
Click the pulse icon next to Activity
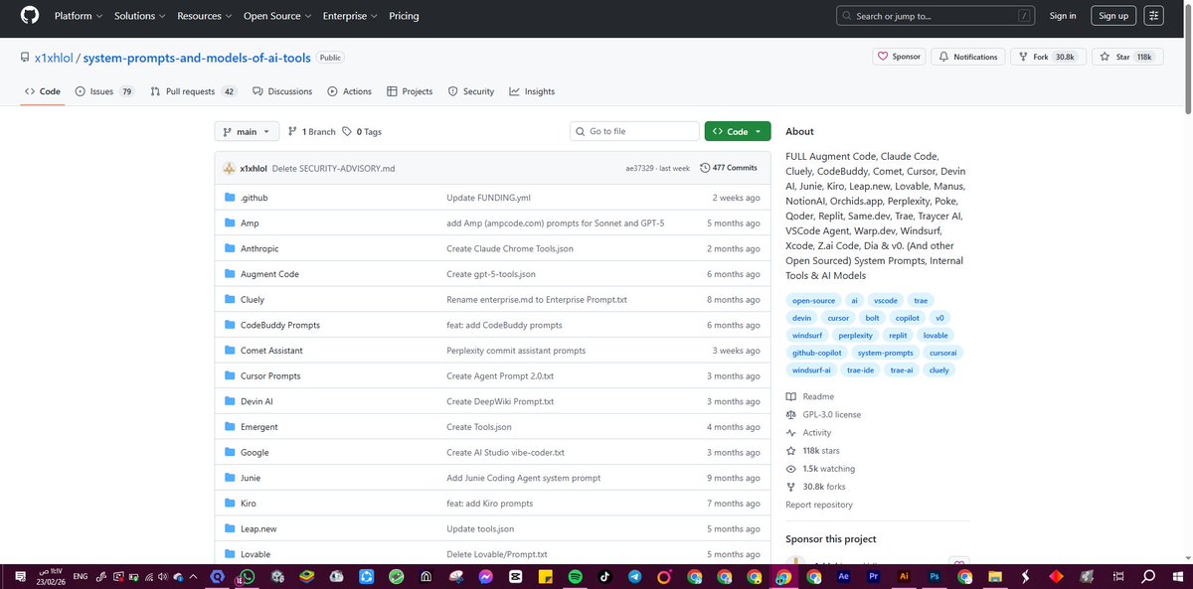tap(791, 433)
